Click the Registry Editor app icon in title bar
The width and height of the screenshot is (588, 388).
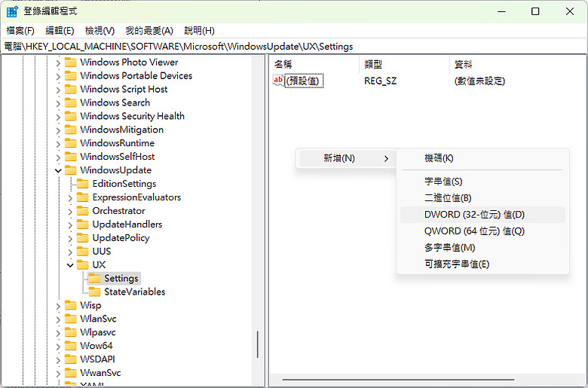pyautogui.click(x=12, y=11)
